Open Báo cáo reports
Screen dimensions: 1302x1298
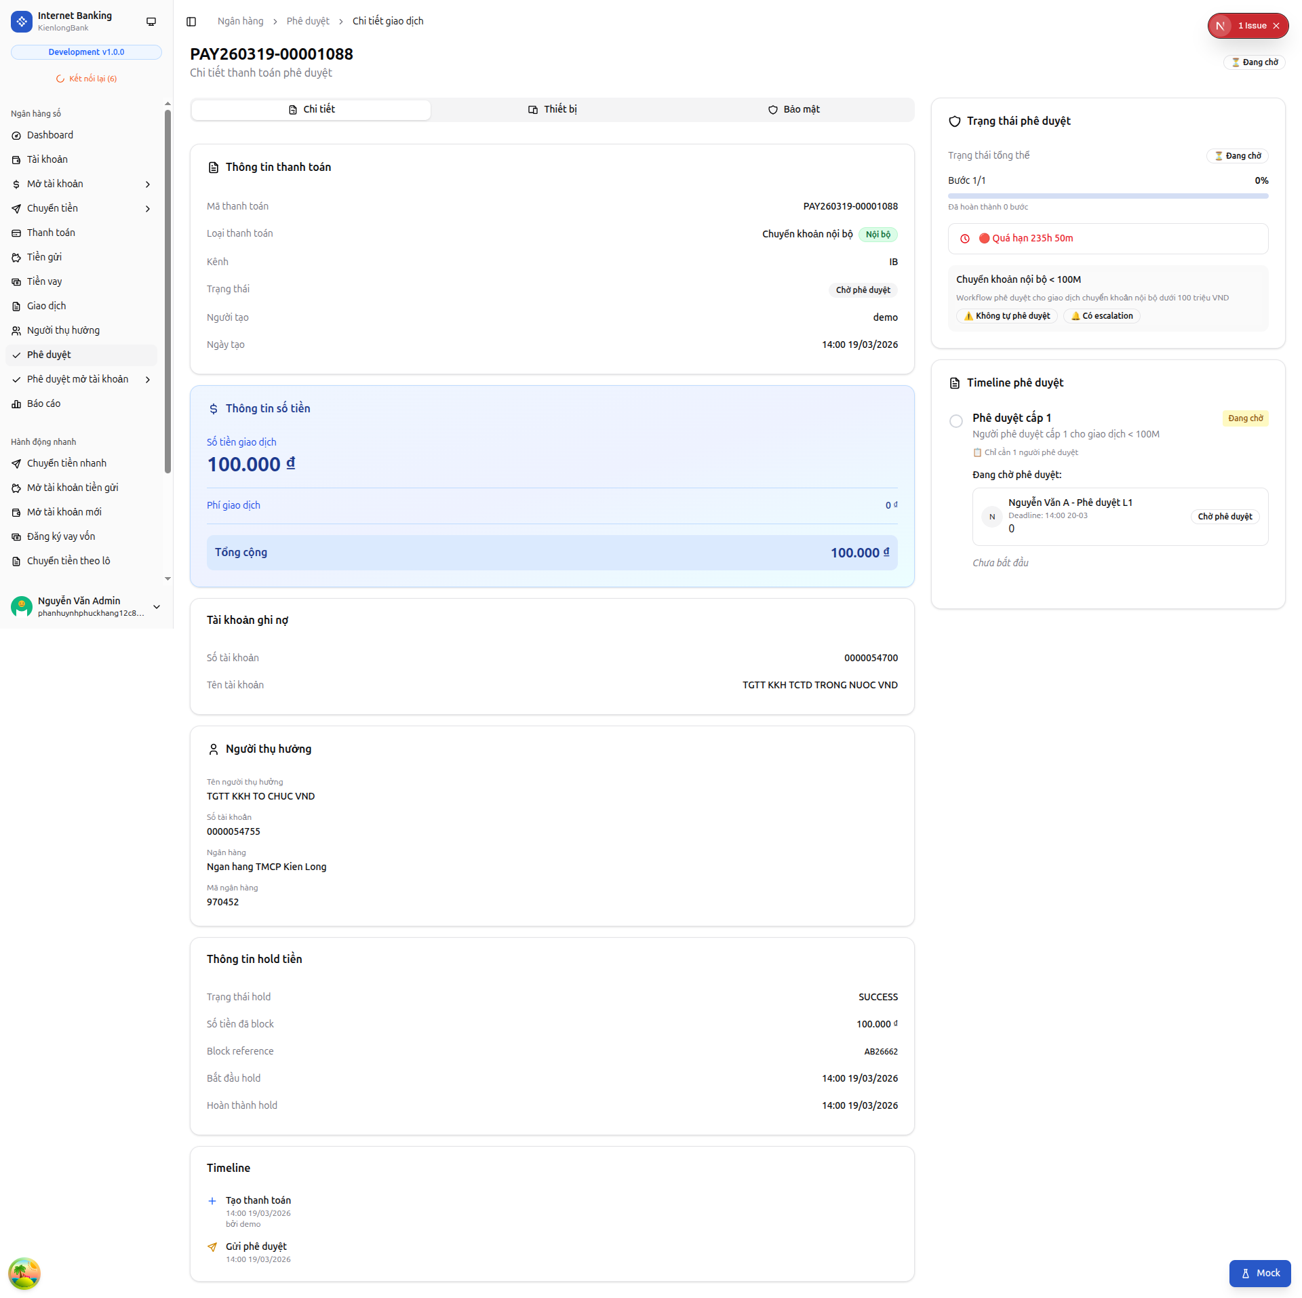coord(81,404)
